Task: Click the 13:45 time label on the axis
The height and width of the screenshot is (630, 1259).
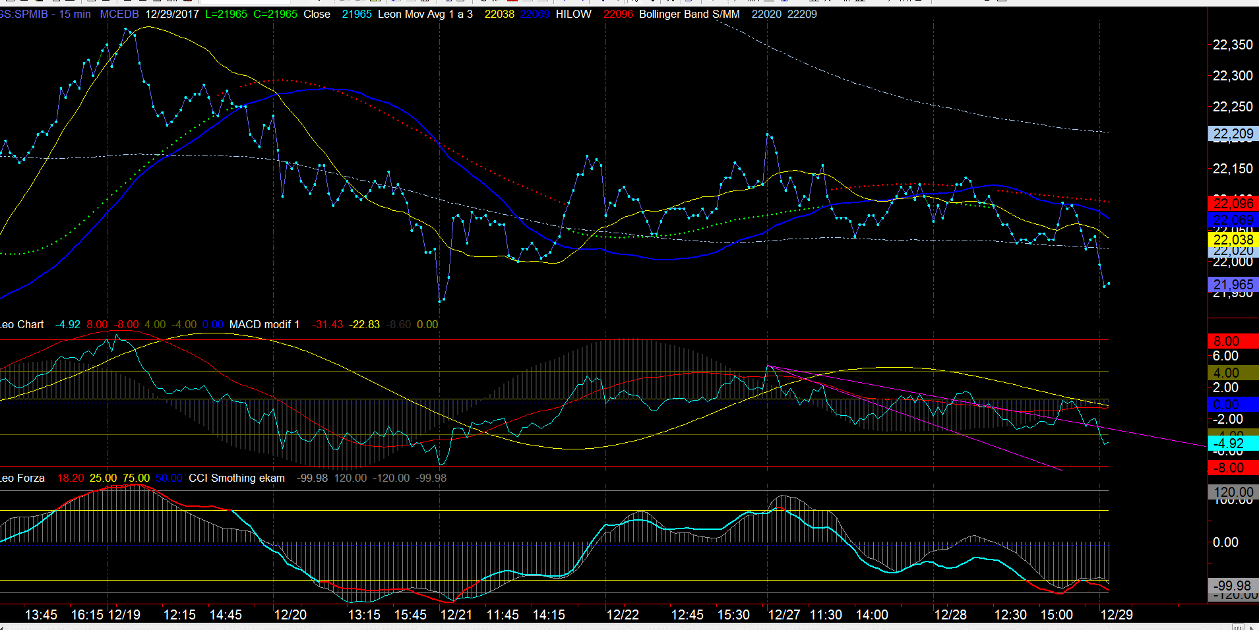Action: click(x=41, y=615)
